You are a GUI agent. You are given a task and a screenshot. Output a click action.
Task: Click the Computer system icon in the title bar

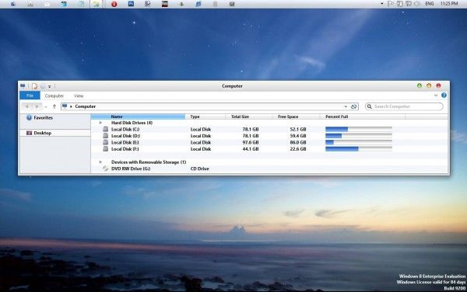23,86
